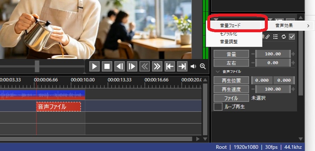Viewport: 315px width, 151px height.
Task: Select the red 音声ファイル clip on the timeline
Action: 58,107
